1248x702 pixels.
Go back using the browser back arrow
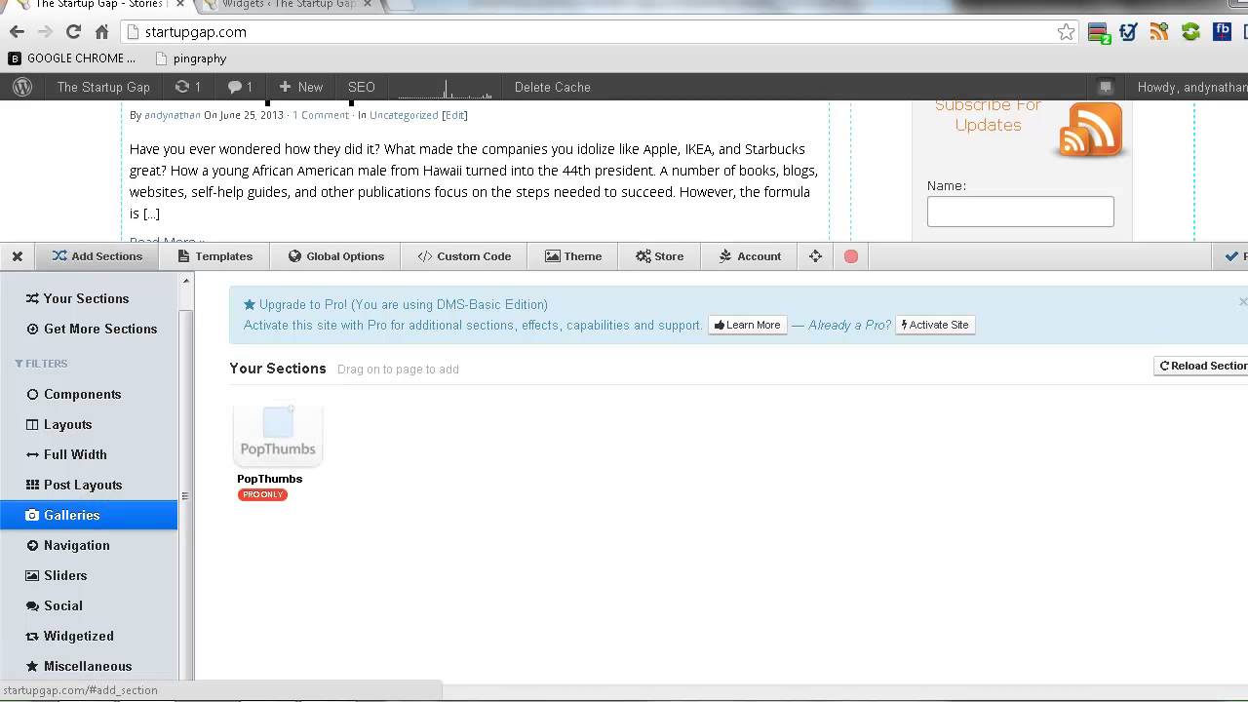17,32
